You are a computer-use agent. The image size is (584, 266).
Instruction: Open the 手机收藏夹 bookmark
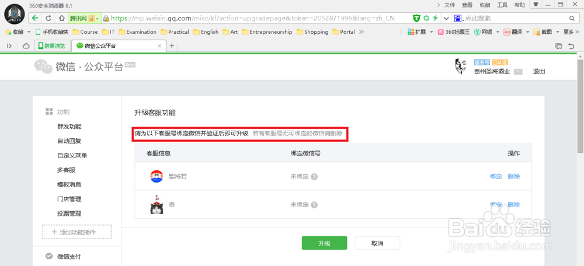click(x=52, y=32)
